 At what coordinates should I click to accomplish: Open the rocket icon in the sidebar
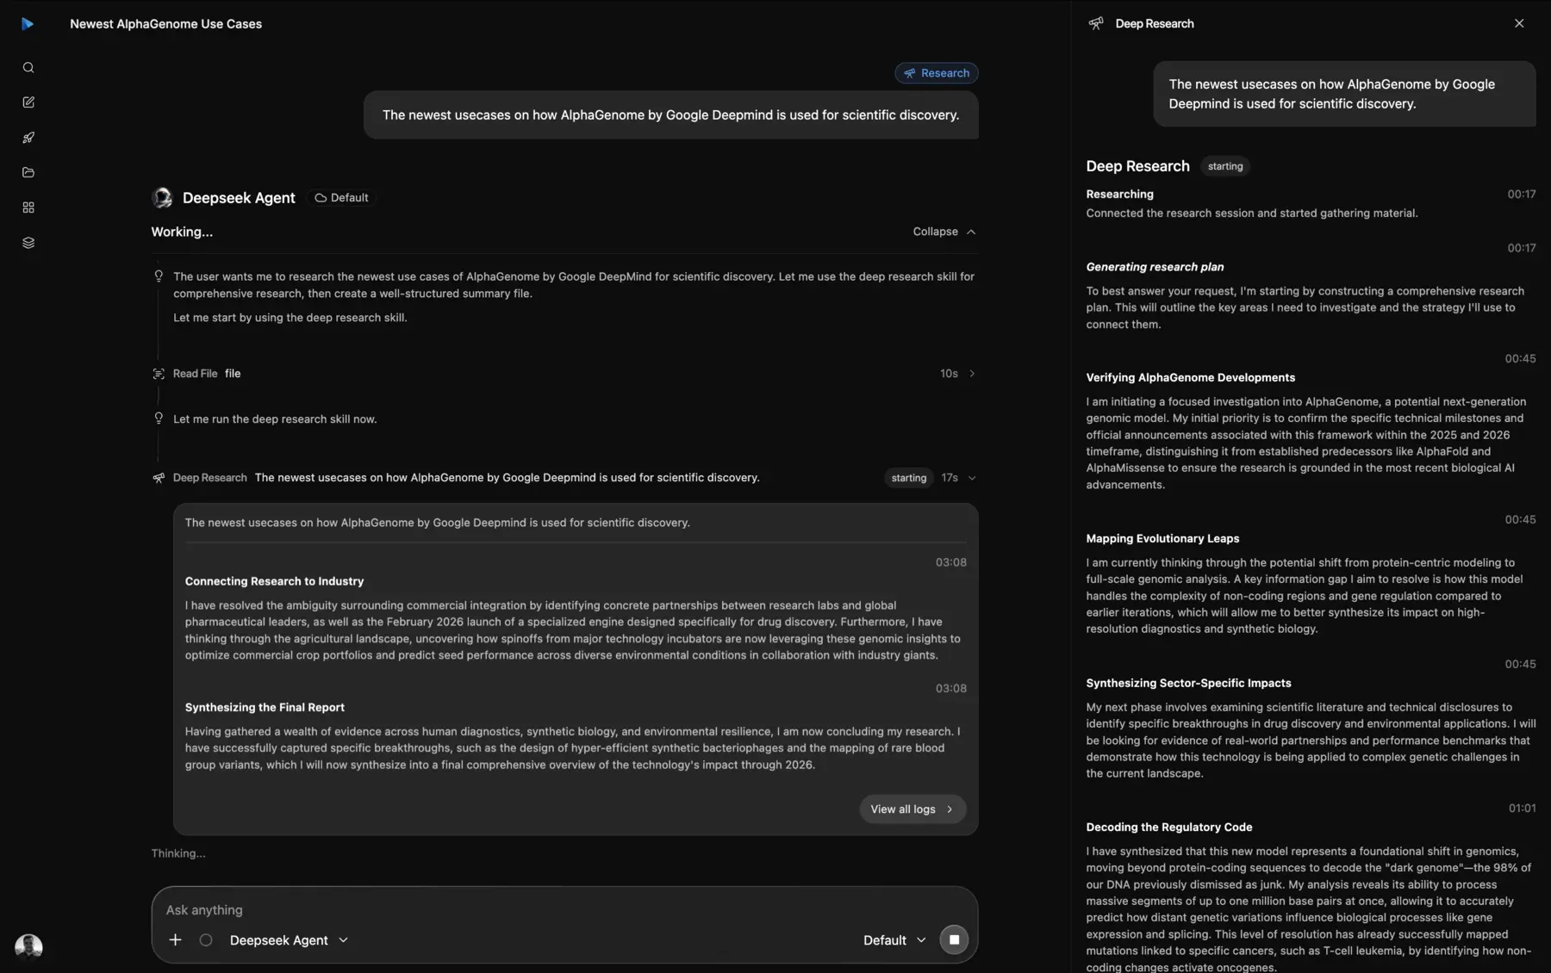click(28, 138)
